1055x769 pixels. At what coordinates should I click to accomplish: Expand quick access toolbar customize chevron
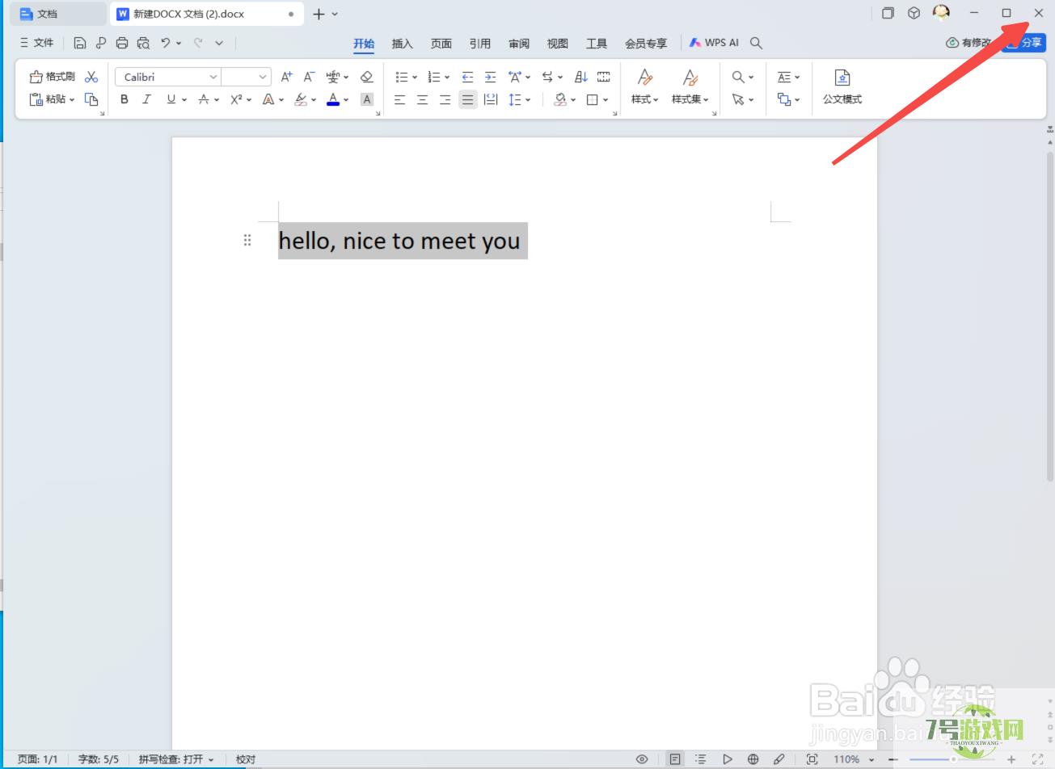(x=219, y=43)
